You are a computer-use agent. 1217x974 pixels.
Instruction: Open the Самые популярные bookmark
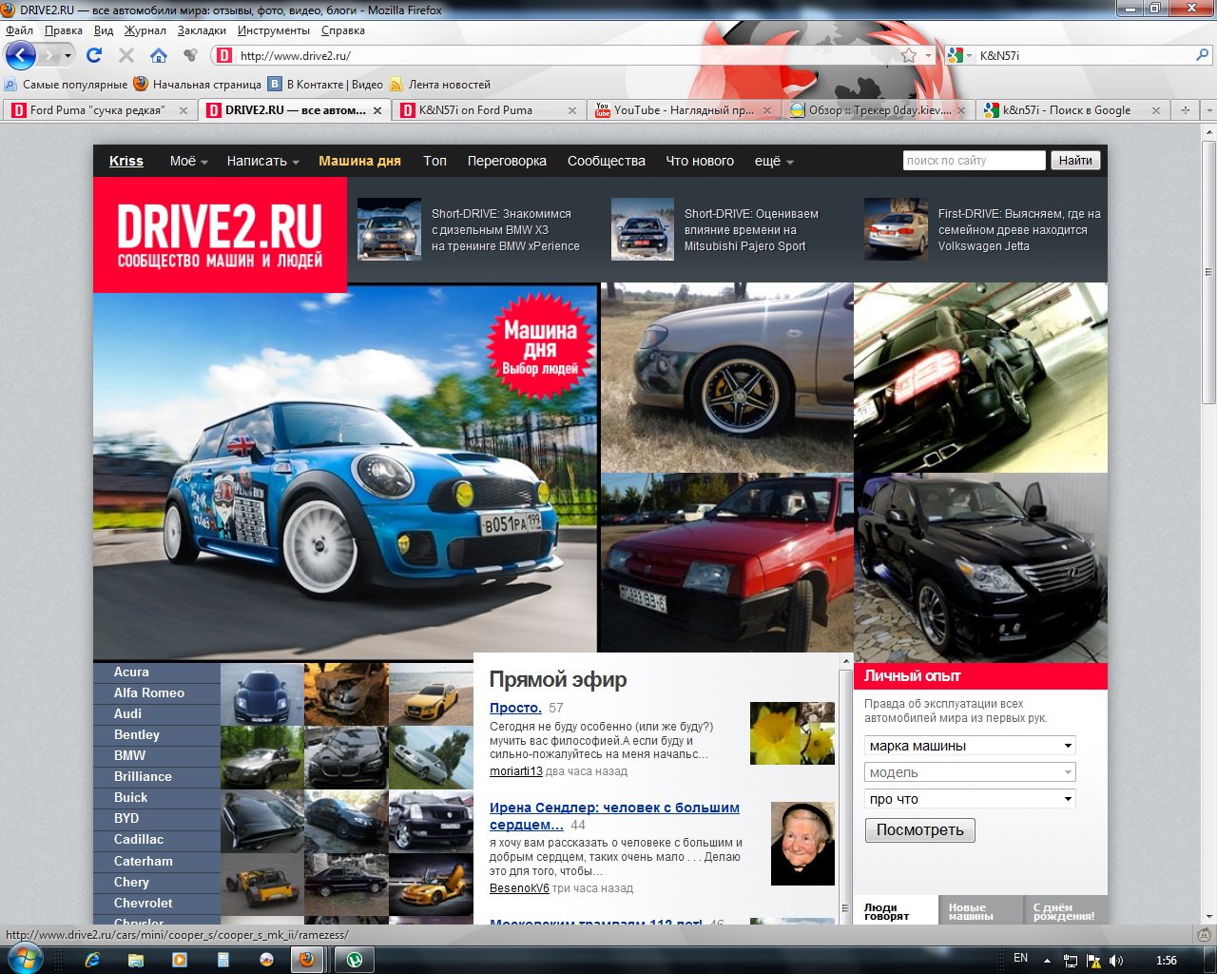(x=66, y=84)
